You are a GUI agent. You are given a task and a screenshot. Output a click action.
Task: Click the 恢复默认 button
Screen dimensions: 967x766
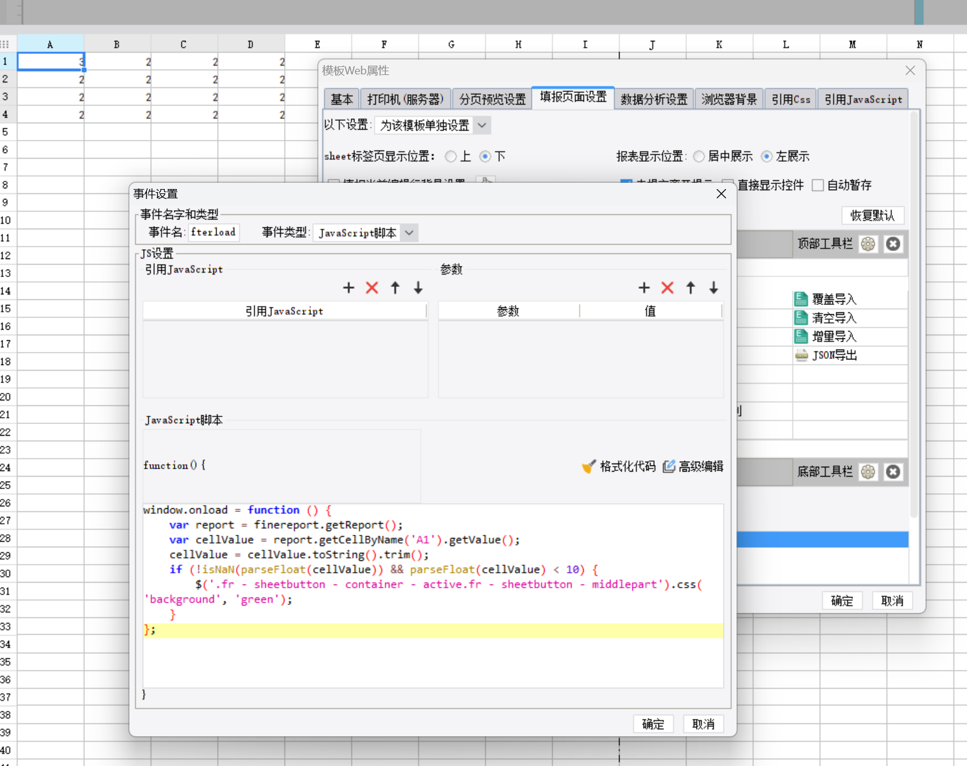click(x=872, y=215)
